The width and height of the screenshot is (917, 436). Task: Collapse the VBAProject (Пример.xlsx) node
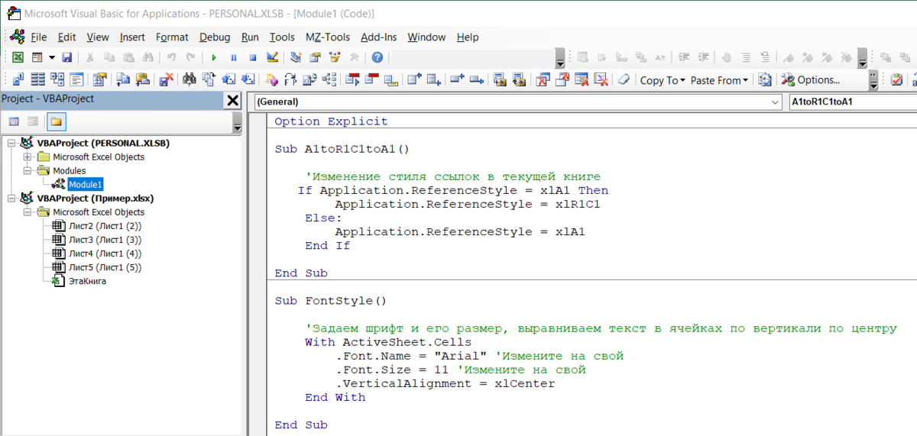tap(11, 199)
